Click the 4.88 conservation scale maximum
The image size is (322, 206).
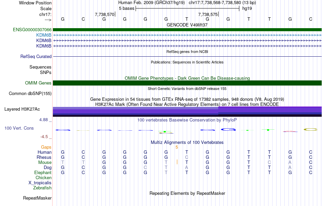tap(43, 120)
